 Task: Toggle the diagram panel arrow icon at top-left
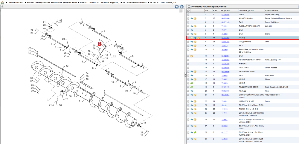2,7
